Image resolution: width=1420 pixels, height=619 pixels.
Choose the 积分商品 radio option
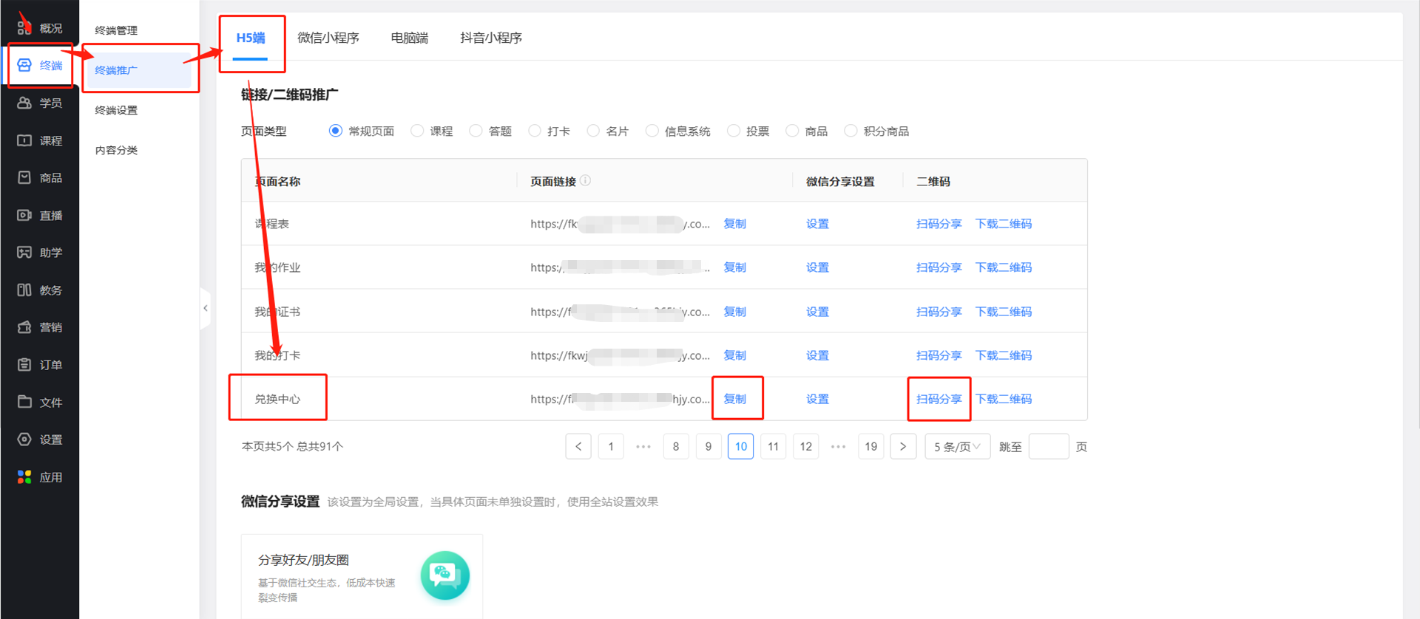coord(851,131)
